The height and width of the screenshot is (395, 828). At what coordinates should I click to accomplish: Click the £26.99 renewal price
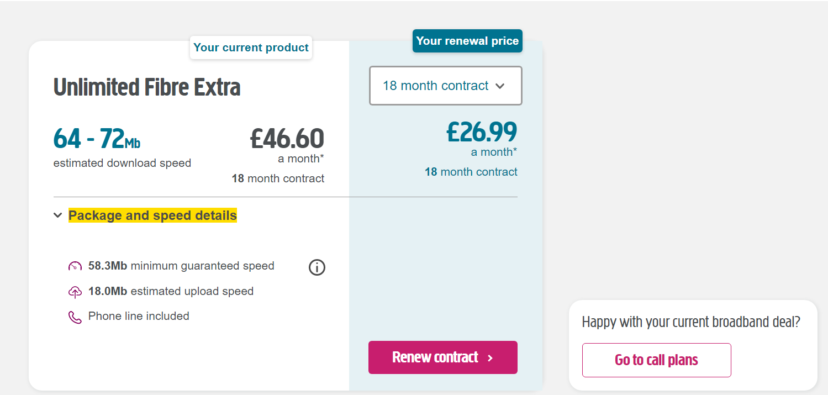pyautogui.click(x=481, y=132)
